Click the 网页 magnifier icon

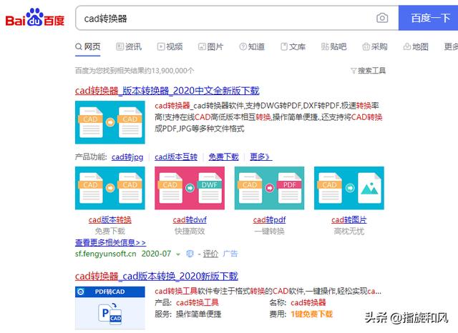point(79,46)
